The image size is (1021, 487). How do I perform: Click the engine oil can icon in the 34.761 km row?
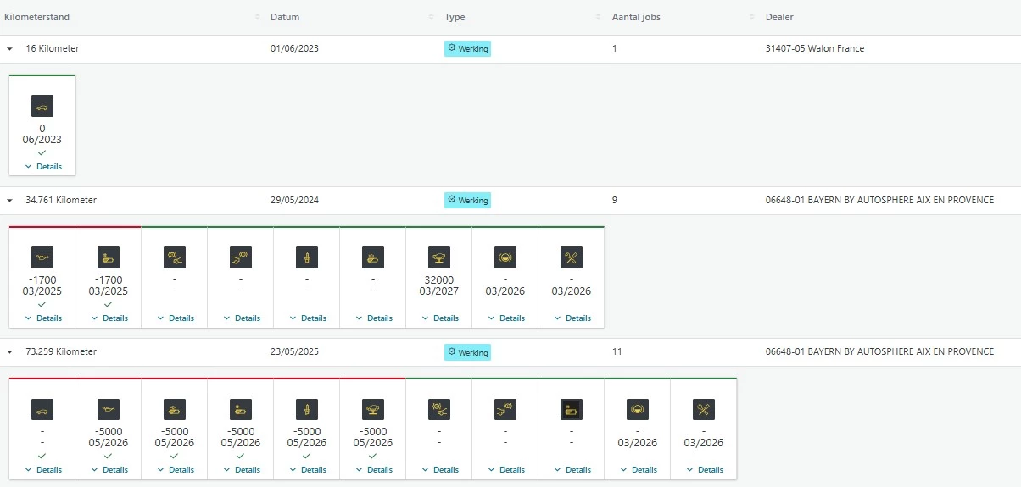(42, 257)
